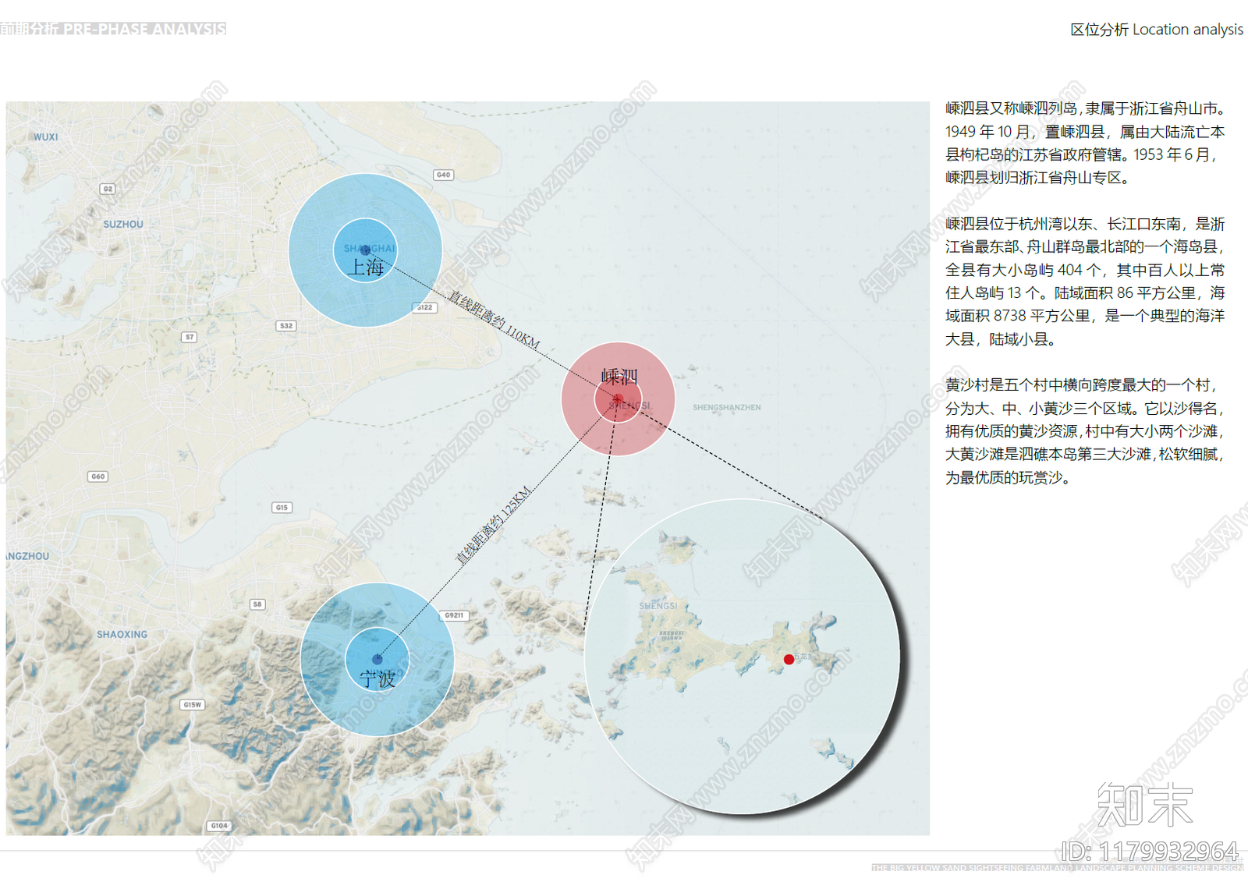Select the G9211 highway shield
Screen dimensions: 1248x882
click(x=454, y=615)
